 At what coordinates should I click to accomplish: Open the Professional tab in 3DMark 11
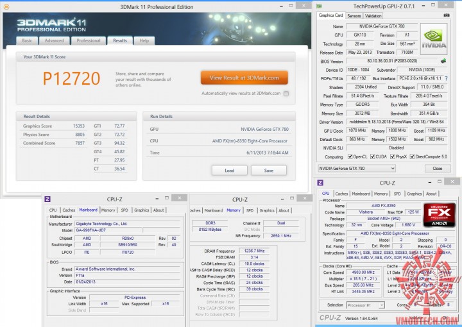(x=89, y=40)
